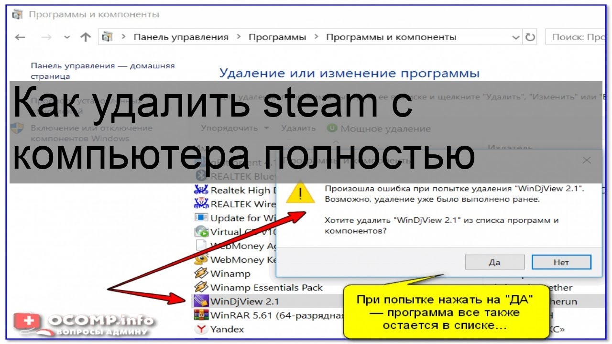Click Мощное удаление toolbar button
This screenshot has width=612, height=344.
click(x=379, y=129)
